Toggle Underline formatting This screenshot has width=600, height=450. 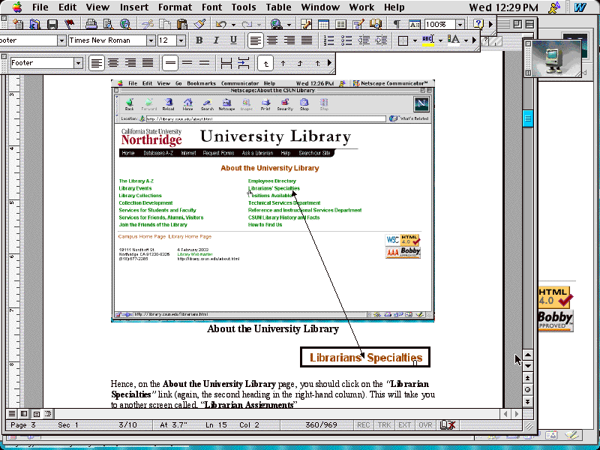coord(233,40)
